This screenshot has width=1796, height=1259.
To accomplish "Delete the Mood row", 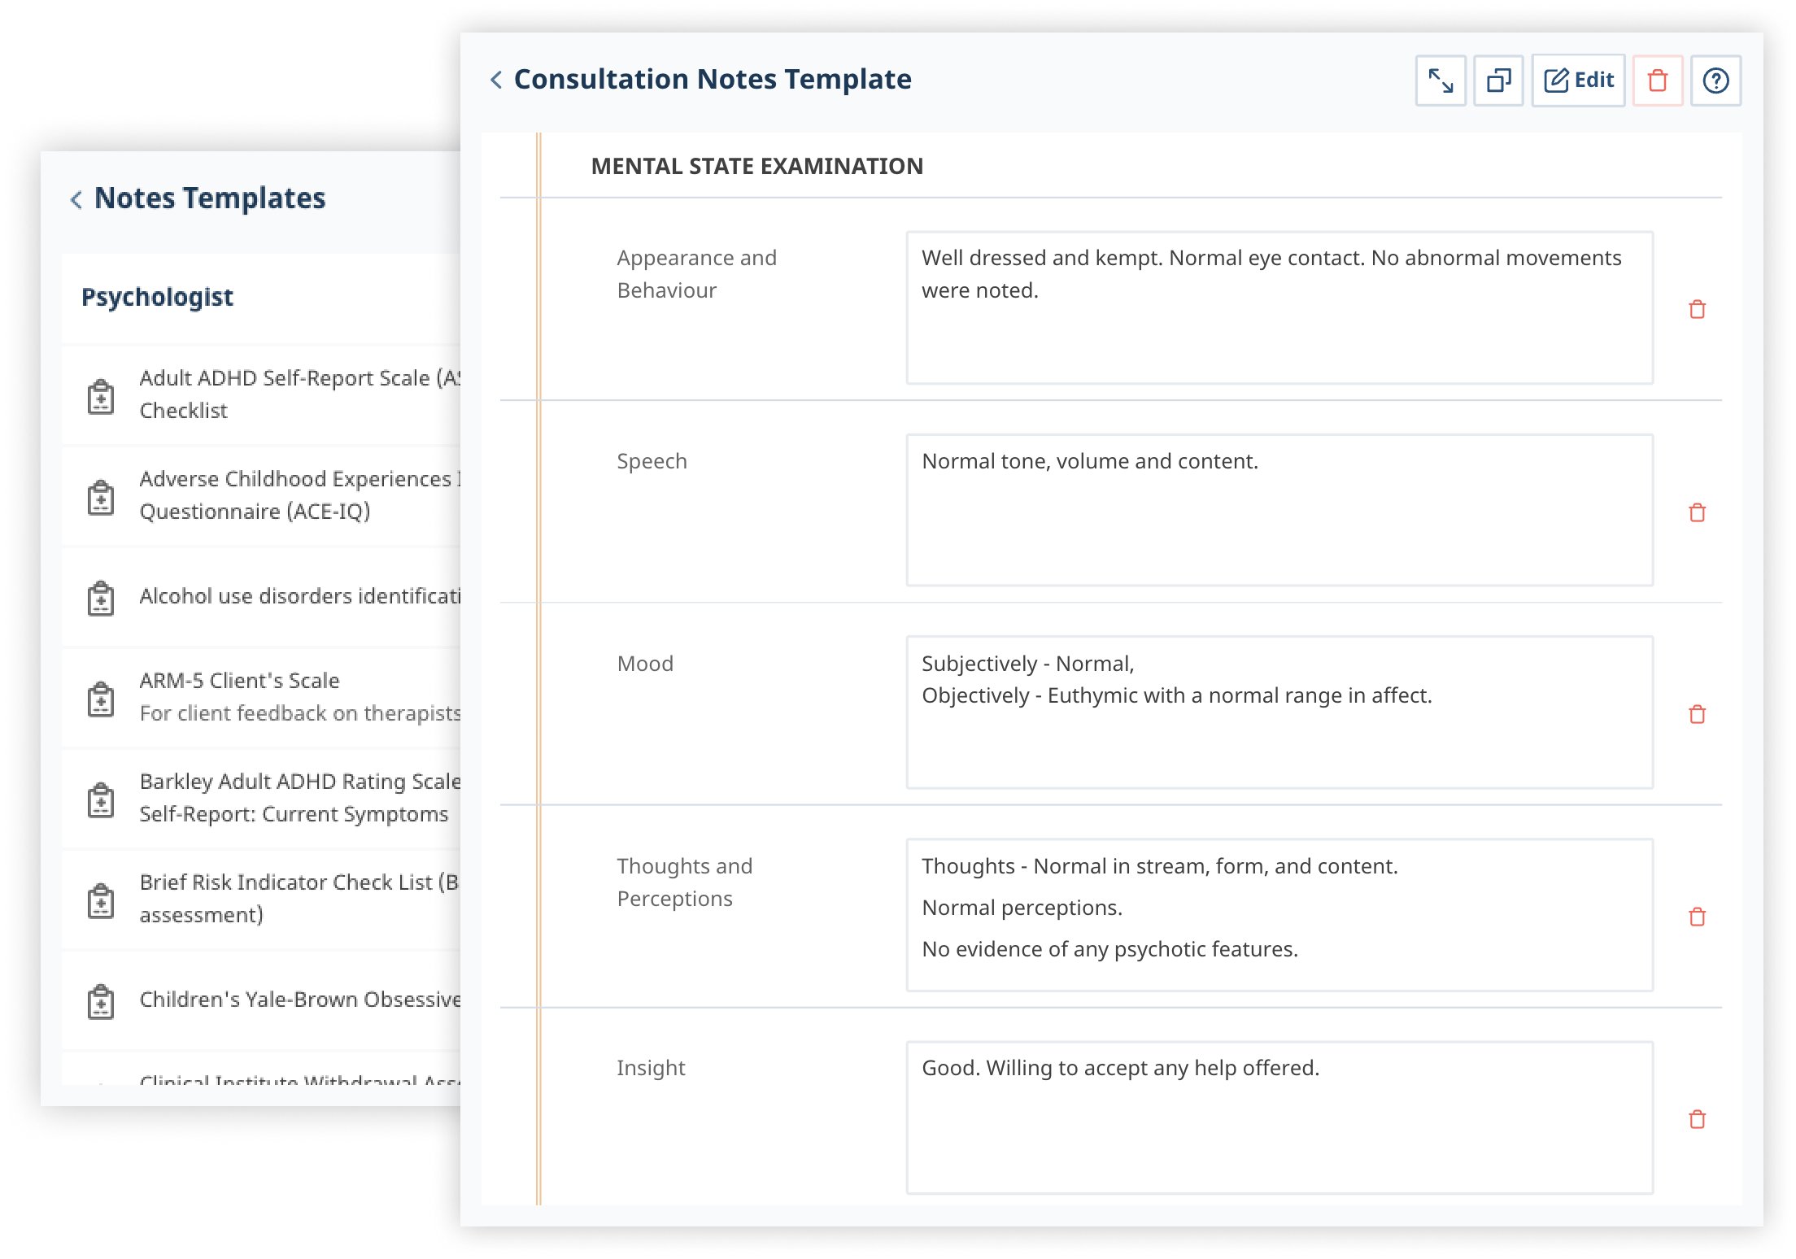I will coord(1697,714).
